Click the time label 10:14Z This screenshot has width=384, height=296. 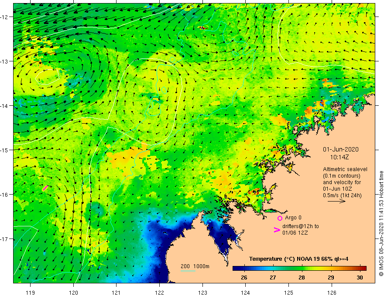[339, 157]
